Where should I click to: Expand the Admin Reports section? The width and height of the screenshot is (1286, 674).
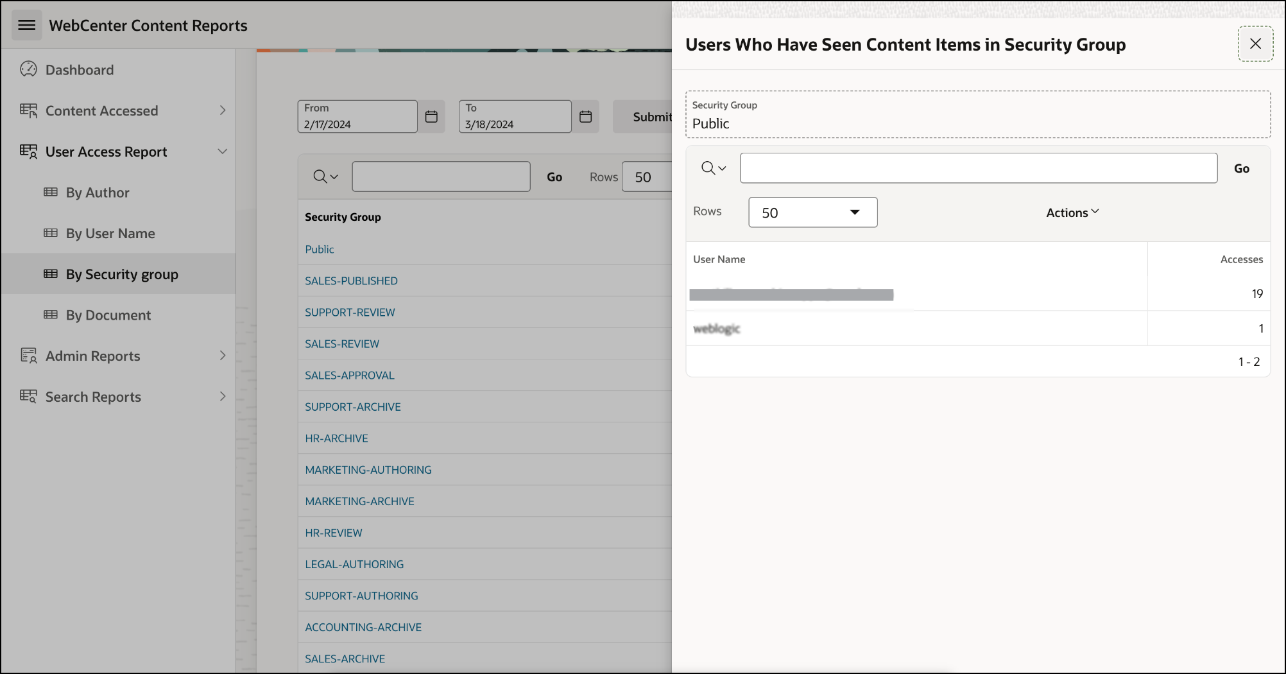coord(222,356)
